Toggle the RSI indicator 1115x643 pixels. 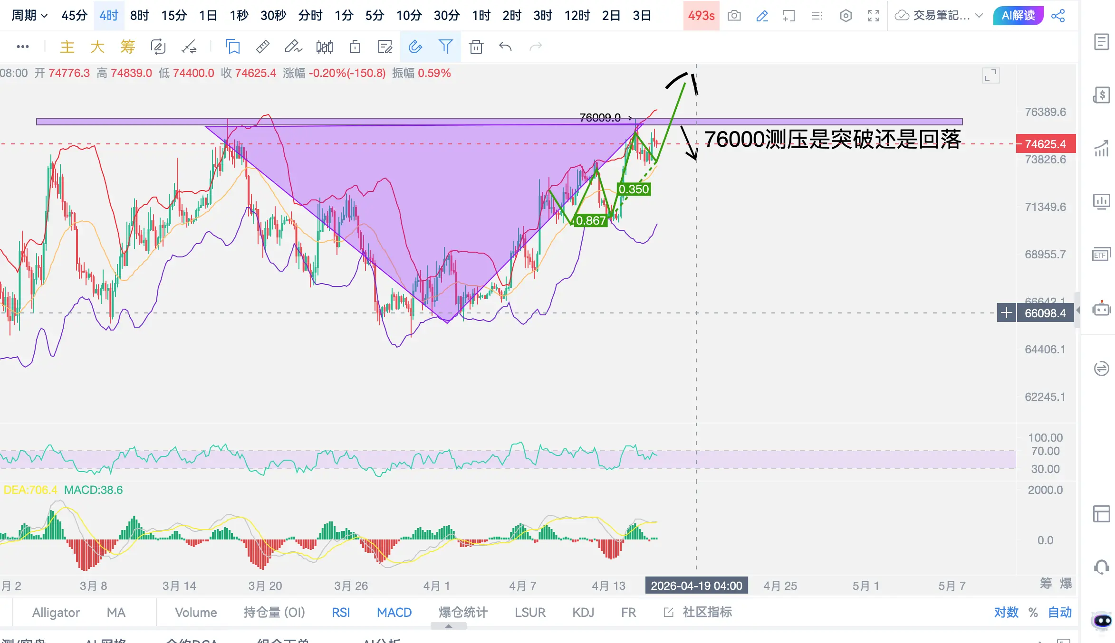click(341, 613)
